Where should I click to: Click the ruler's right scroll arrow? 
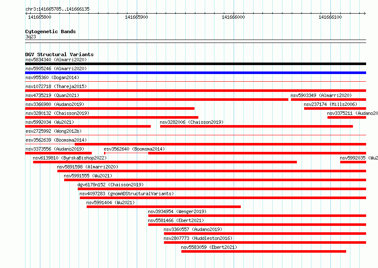tap(365, 13)
